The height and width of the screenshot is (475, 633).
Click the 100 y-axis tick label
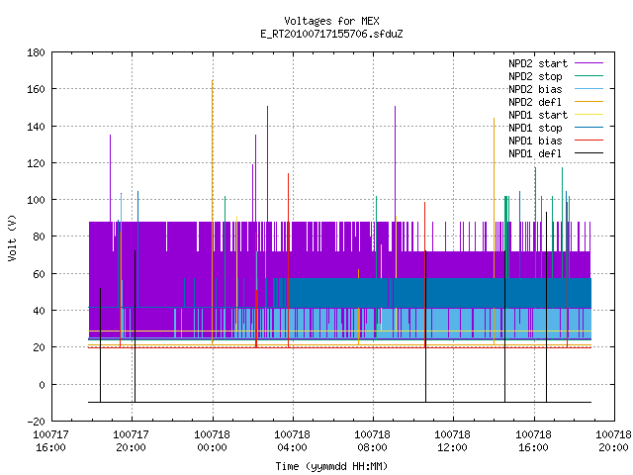36,200
